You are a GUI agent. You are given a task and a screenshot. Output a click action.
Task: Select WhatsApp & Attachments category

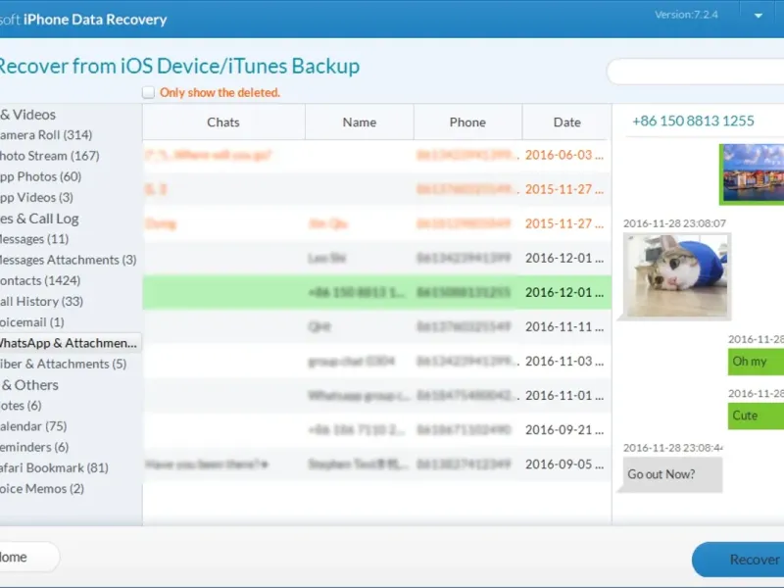tap(70, 343)
